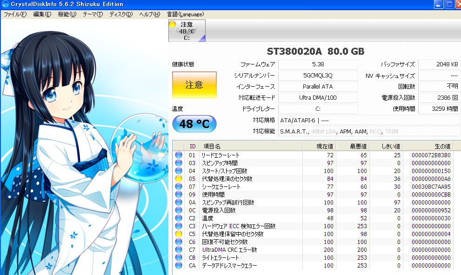Click raw value 000000000004 for C5
Image resolution: width=461 pixels, height=275 pixels.
431,234
